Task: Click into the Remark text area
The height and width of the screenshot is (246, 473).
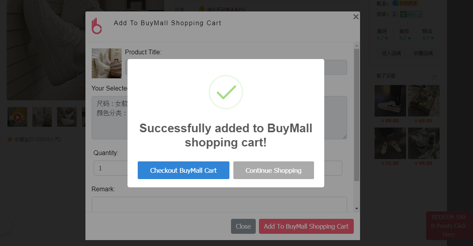Action: [x=219, y=205]
